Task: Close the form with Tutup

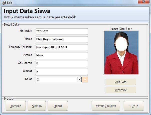Action: click(x=134, y=106)
